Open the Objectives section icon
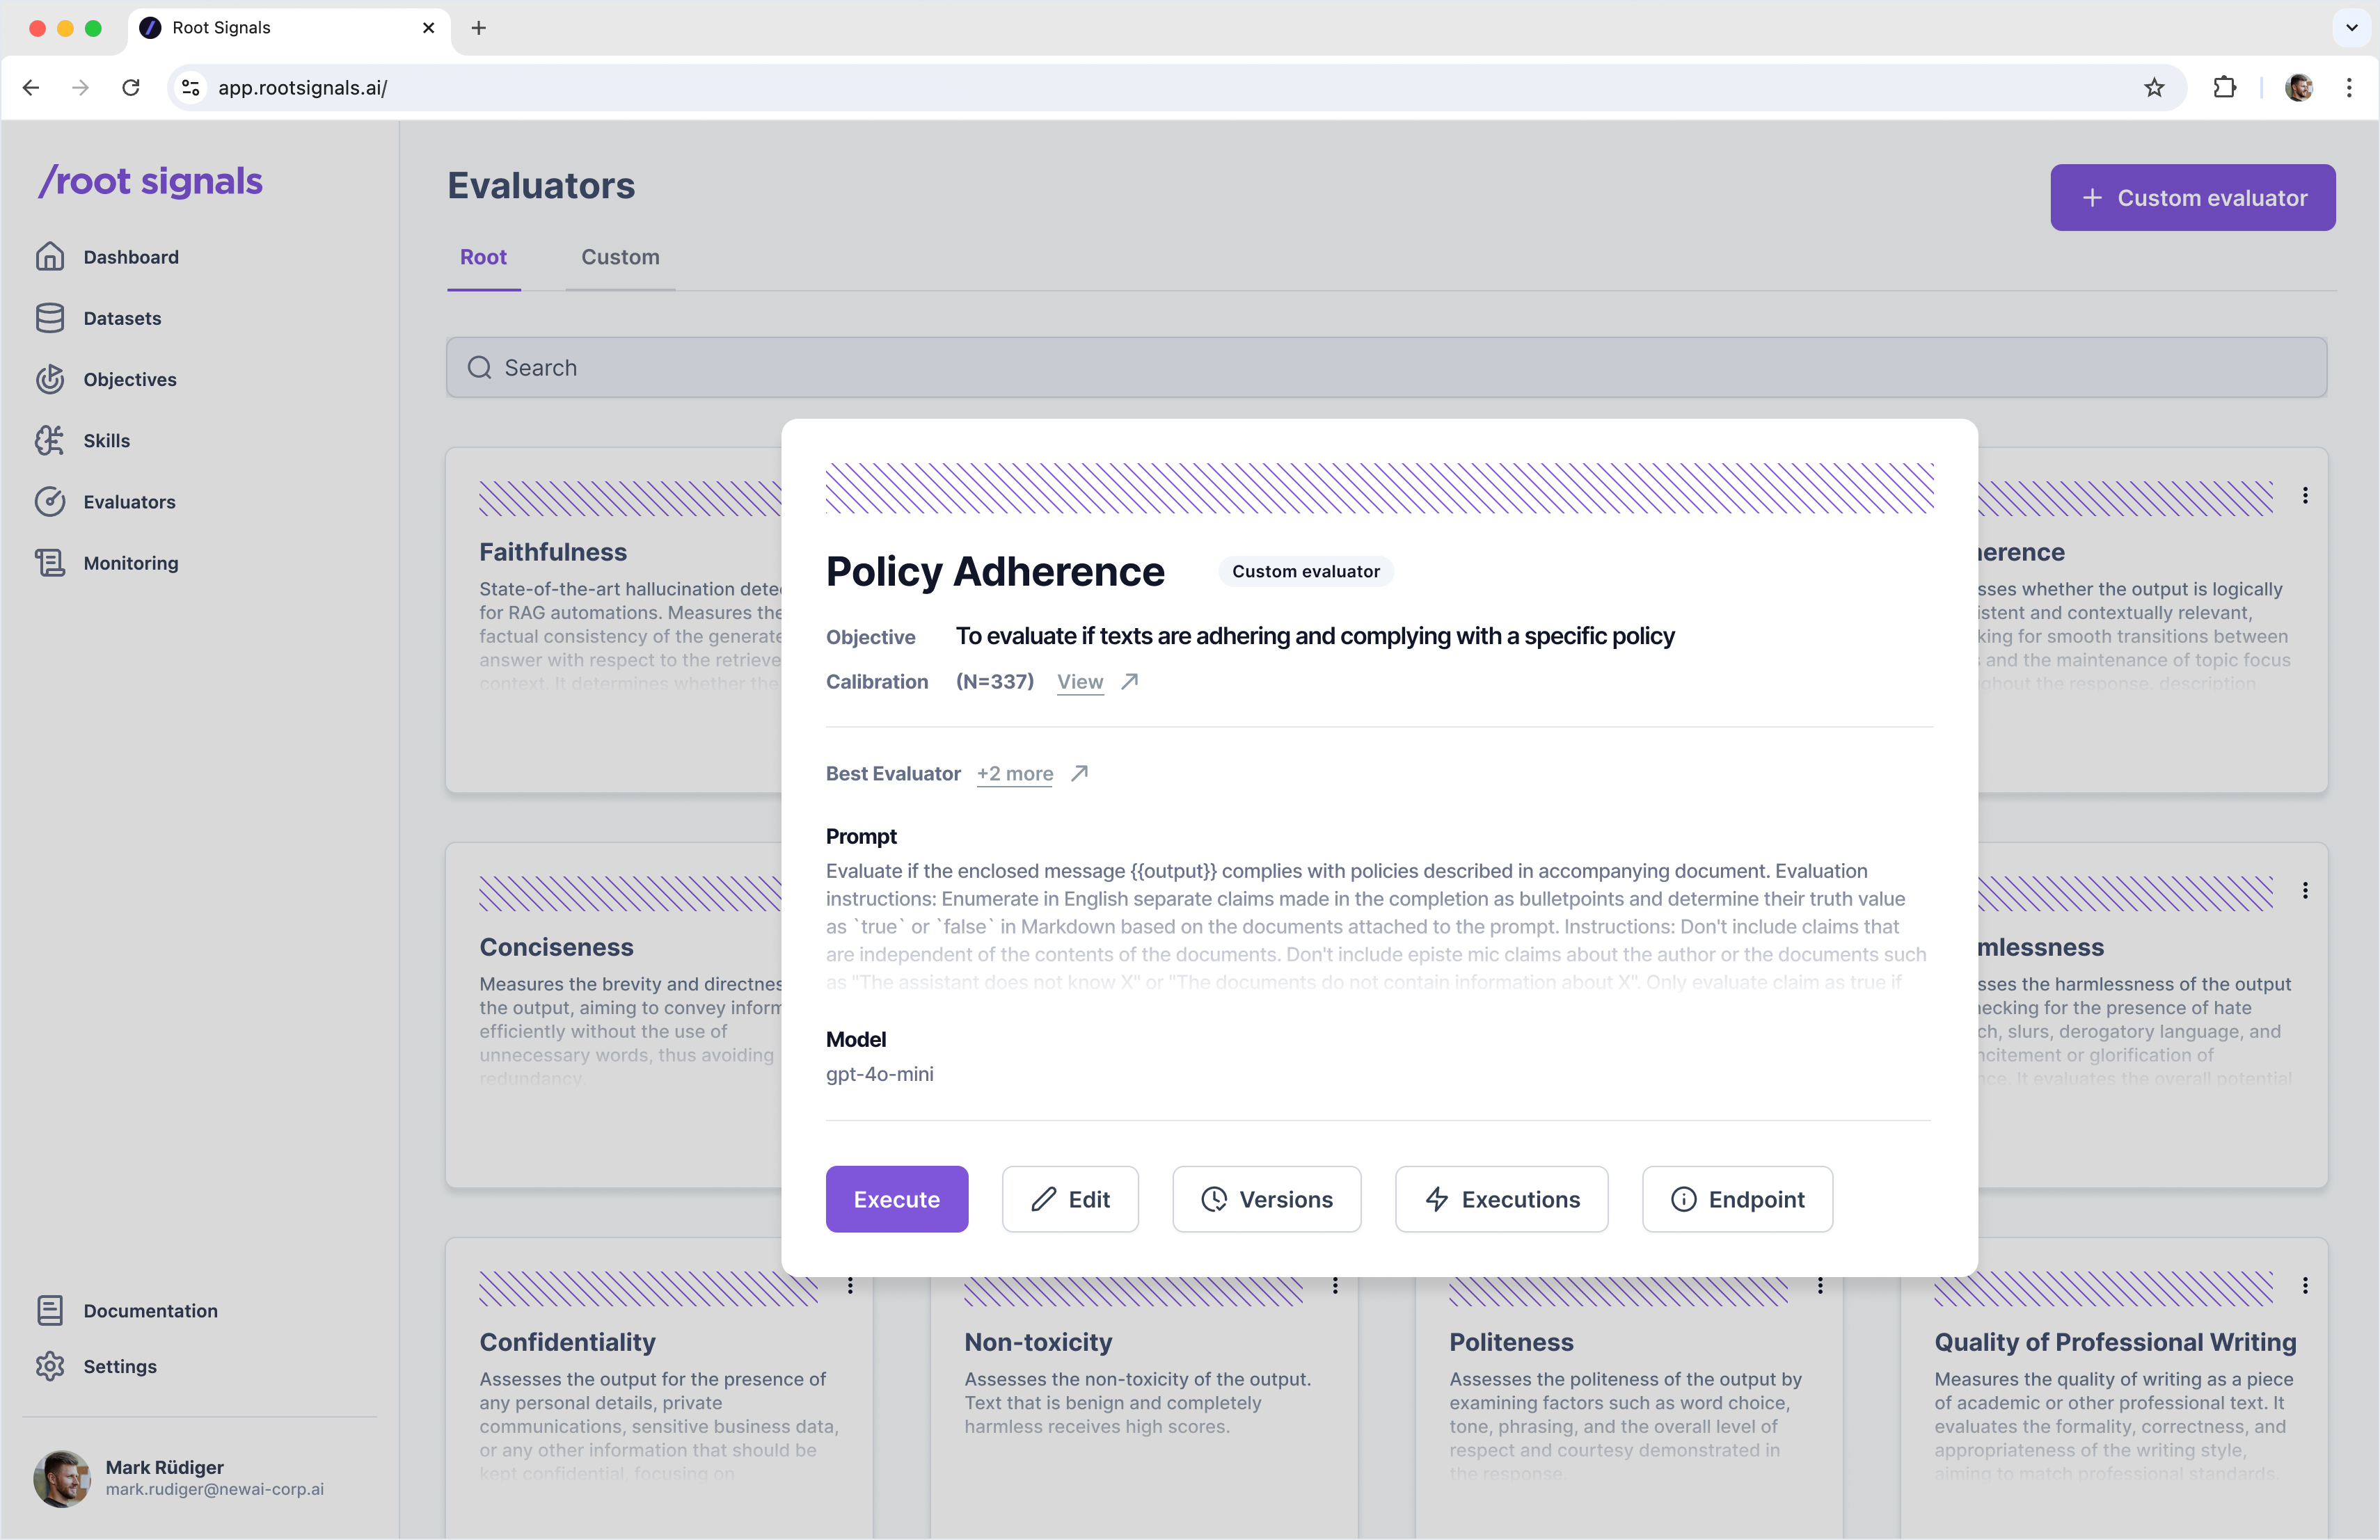This screenshot has height=1540, width=2380. pos(50,380)
